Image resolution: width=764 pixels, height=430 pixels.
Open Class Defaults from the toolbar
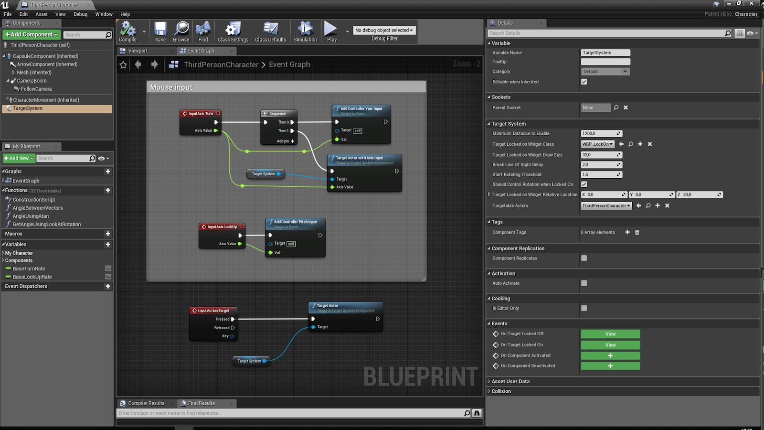[x=270, y=30]
